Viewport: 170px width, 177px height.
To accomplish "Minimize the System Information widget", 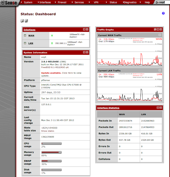I will [x=84, y=52].
